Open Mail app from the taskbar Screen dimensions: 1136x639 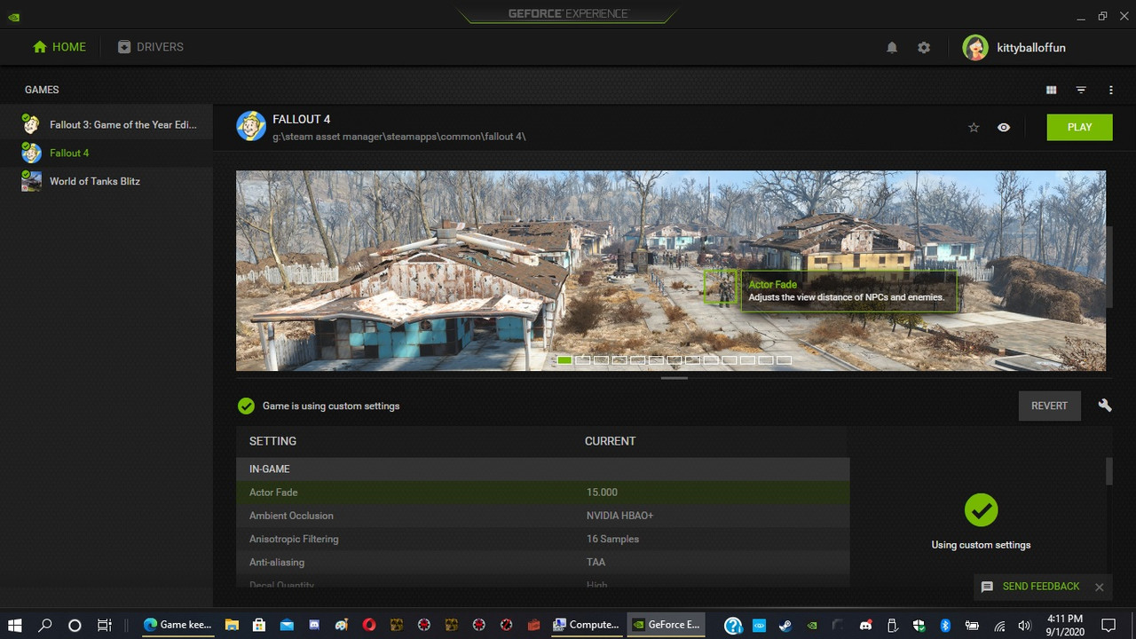pos(287,625)
